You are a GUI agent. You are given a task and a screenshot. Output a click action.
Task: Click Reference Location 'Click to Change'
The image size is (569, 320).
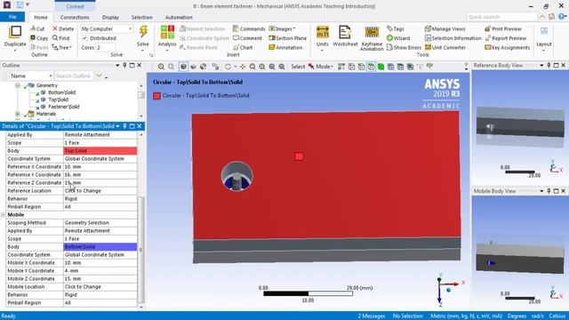(100, 191)
